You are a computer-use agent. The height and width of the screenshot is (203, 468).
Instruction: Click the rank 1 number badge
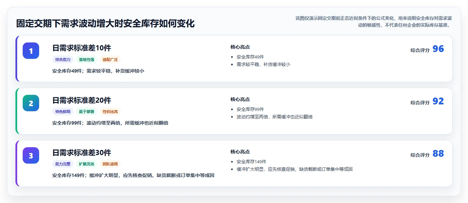(31, 51)
